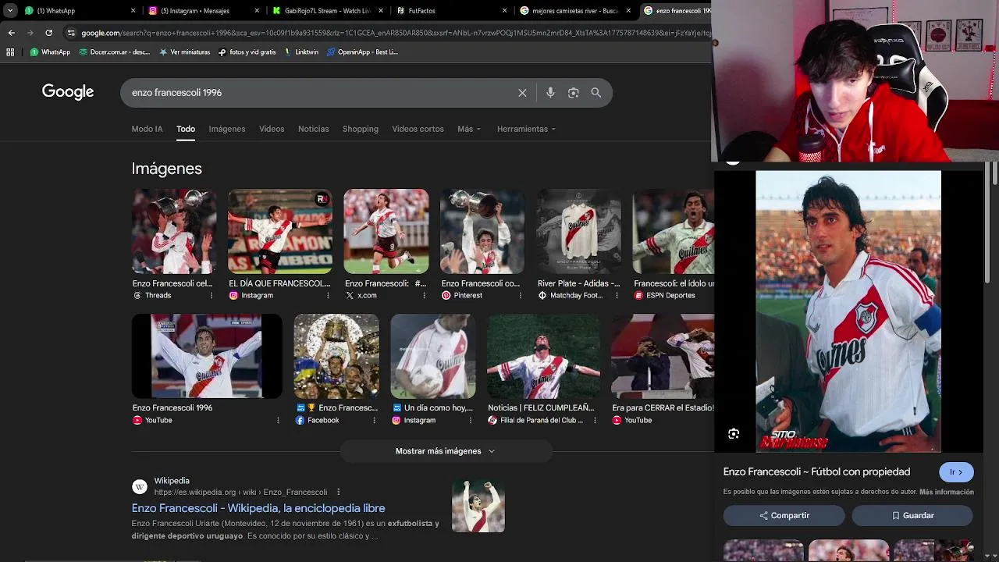Open 'Más información' copyright link

point(947,492)
